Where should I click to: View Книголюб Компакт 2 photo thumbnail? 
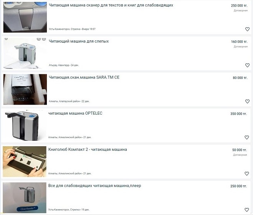[24, 162]
